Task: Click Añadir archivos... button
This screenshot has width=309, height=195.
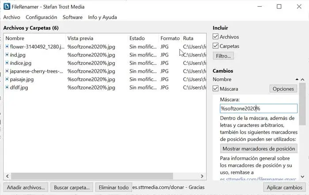Action: pyautogui.click(x=26, y=188)
